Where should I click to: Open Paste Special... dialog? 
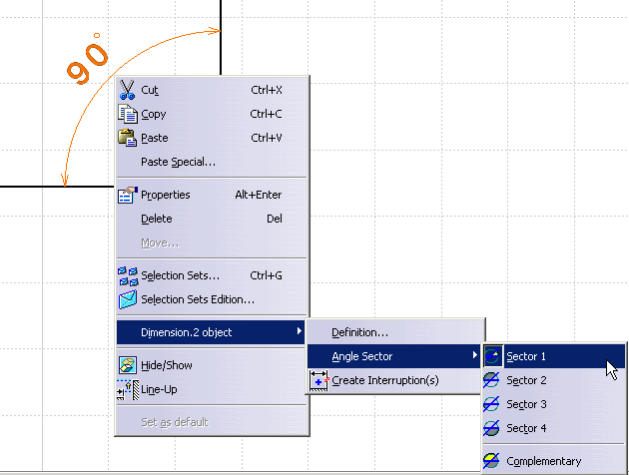[212, 162]
